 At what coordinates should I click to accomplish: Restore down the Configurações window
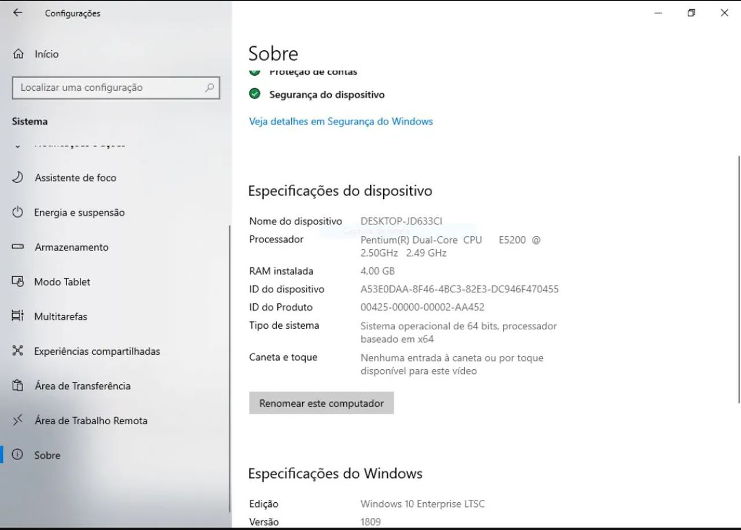tap(691, 13)
